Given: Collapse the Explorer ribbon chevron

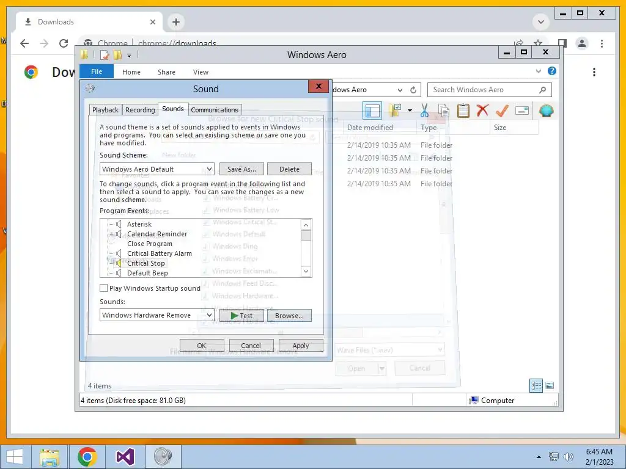Looking at the screenshot, I should (x=538, y=71).
